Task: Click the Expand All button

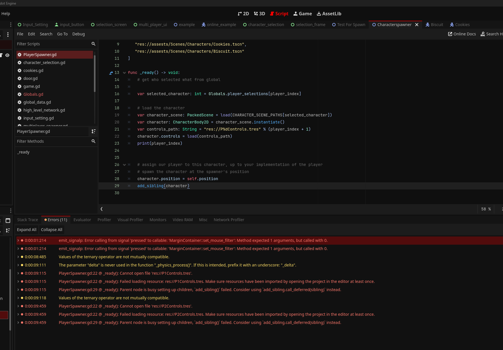Action: click(27, 230)
